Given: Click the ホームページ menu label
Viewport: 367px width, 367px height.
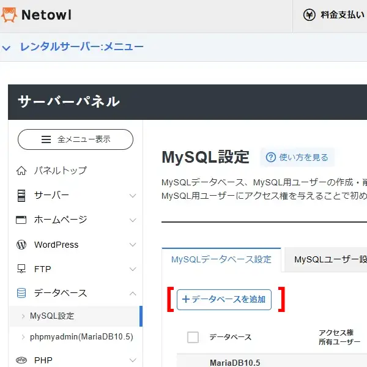Looking at the screenshot, I should pyautogui.click(x=61, y=220).
